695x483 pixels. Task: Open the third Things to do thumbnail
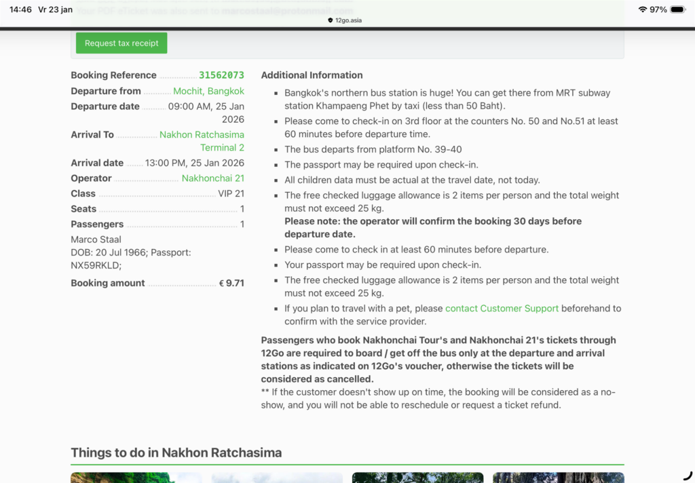tap(417, 478)
